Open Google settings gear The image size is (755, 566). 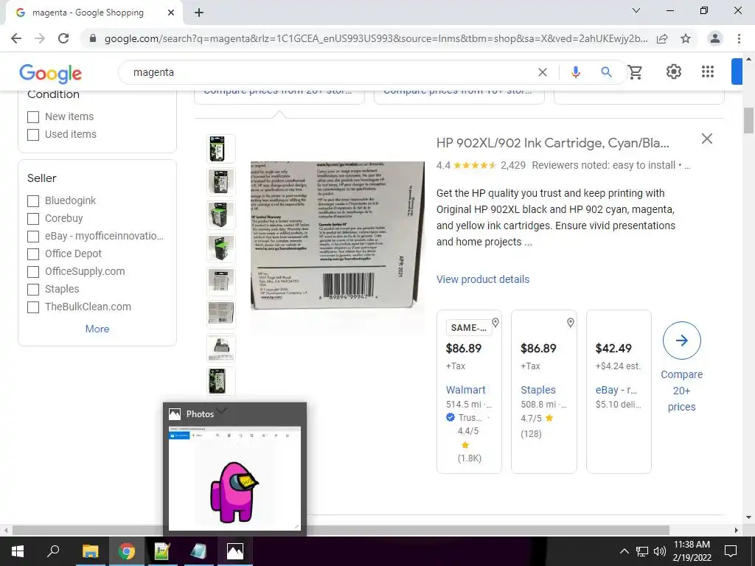674,71
